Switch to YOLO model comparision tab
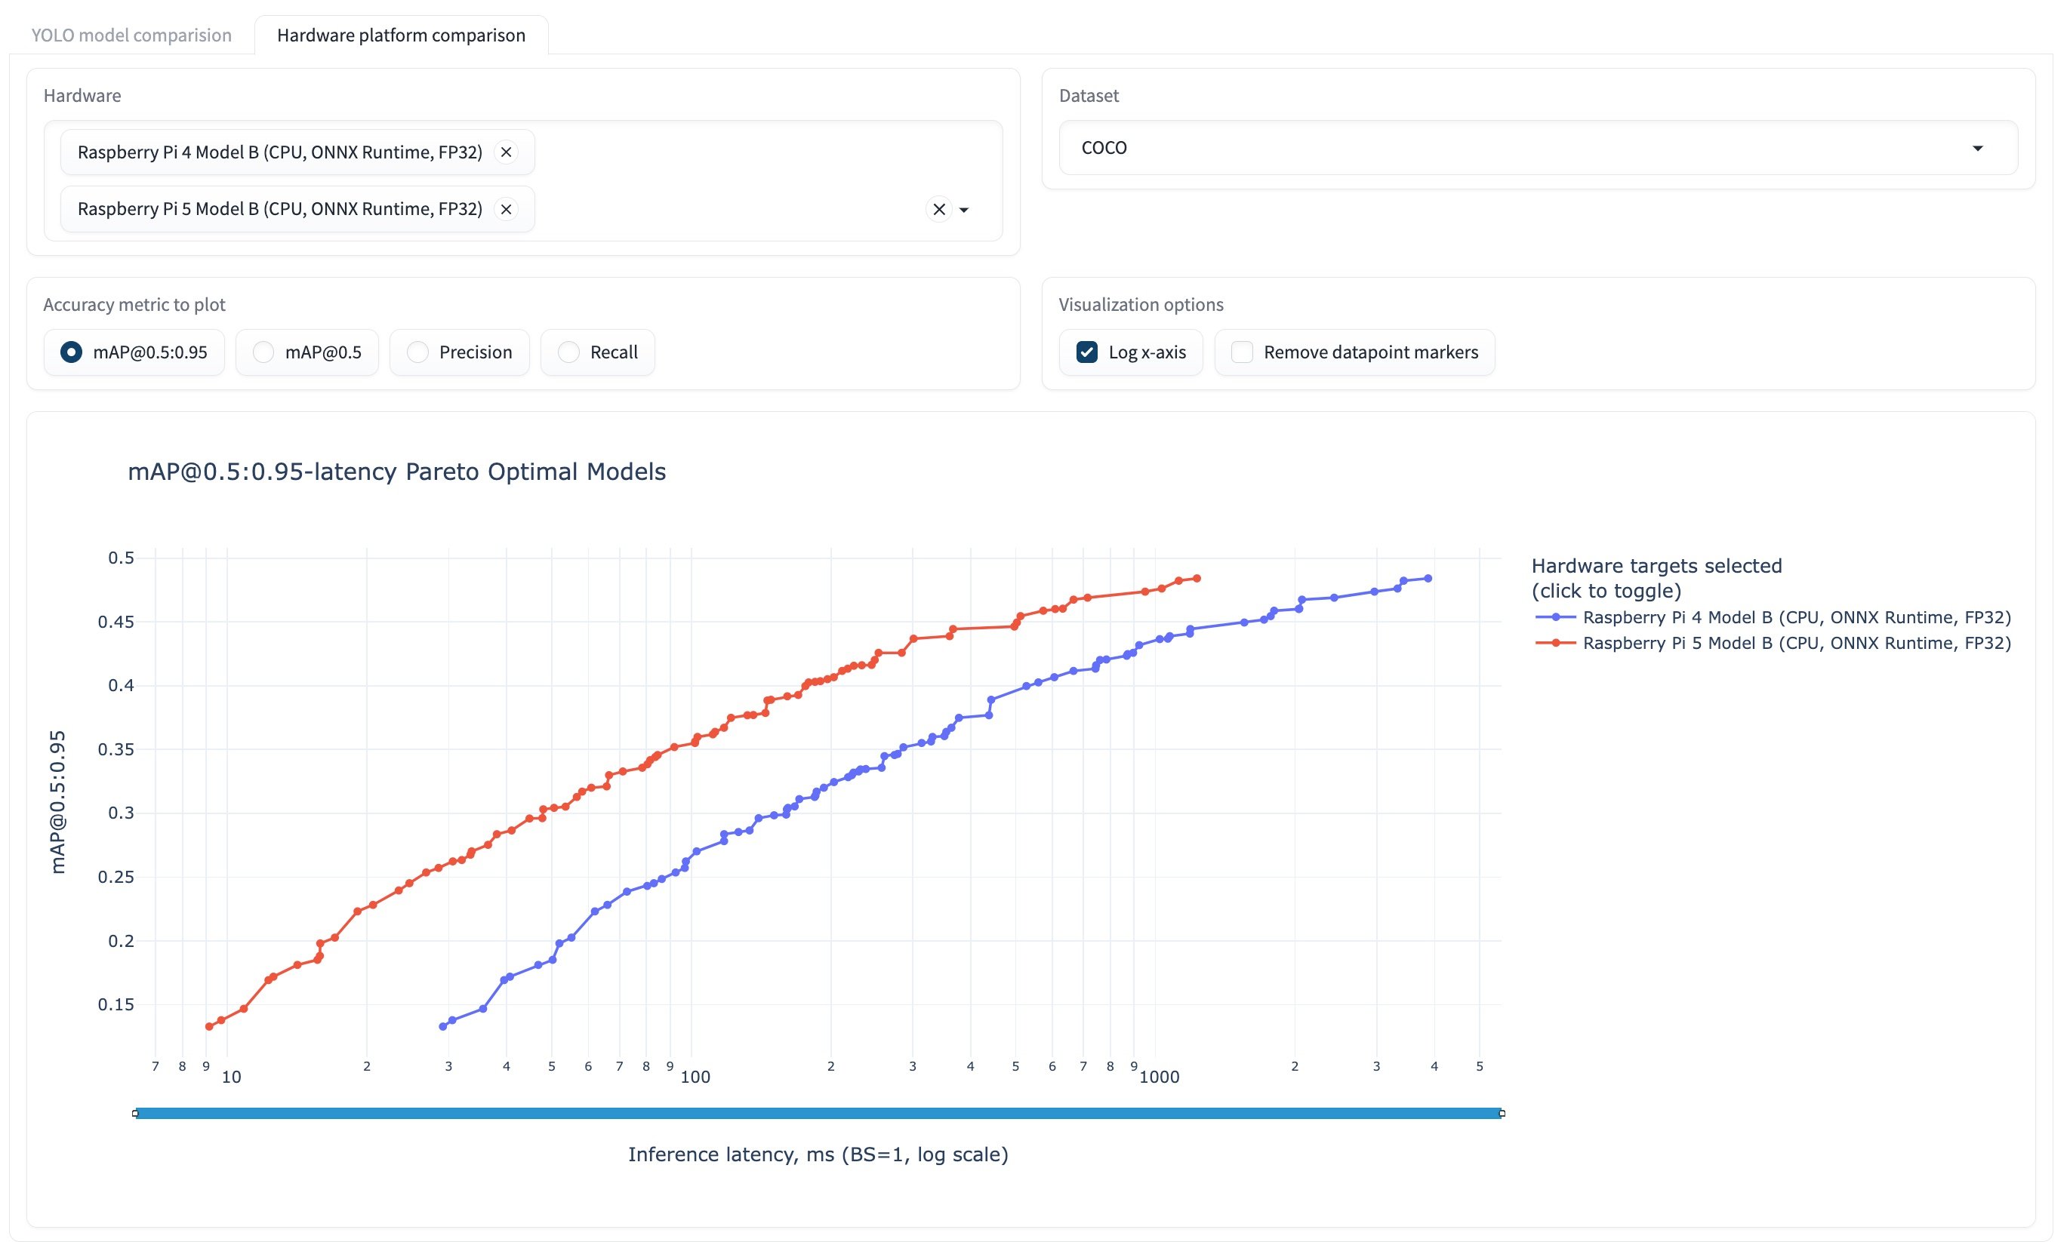This screenshot has height=1242, width=2070. point(131,35)
